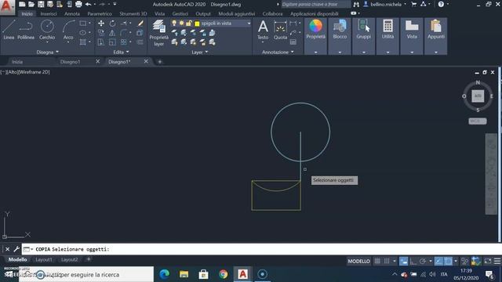Toggle object snap in status bar

[448, 261]
